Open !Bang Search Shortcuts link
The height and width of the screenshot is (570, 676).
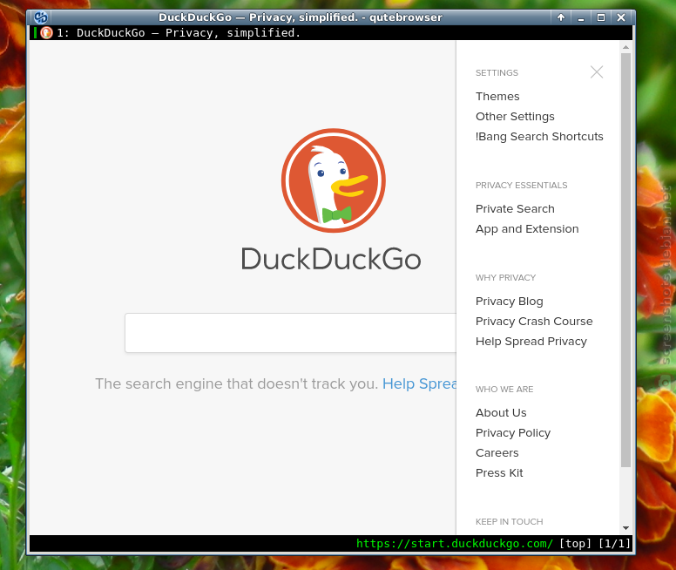click(x=539, y=136)
